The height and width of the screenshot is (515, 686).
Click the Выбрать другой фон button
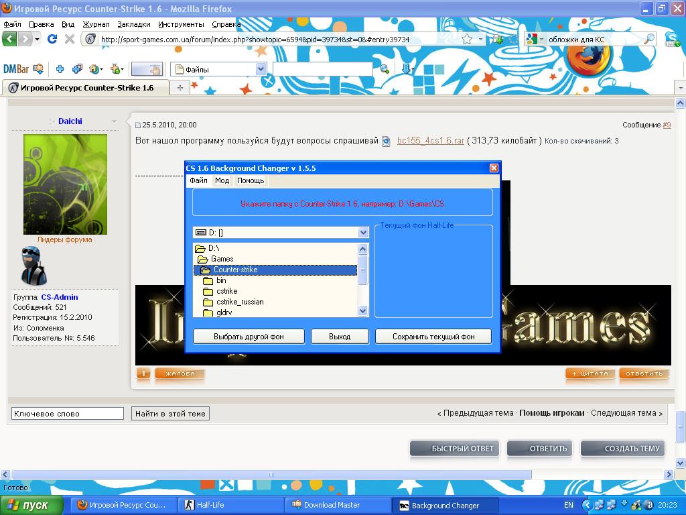(249, 337)
